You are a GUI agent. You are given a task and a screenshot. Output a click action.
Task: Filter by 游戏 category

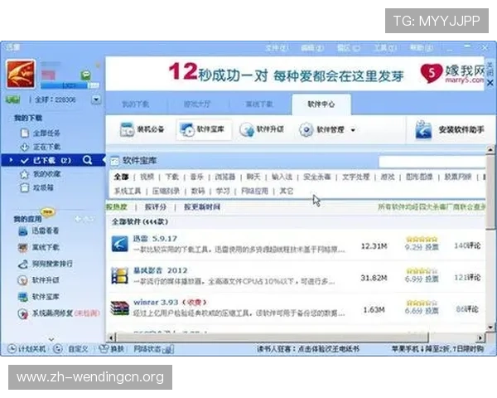388,177
